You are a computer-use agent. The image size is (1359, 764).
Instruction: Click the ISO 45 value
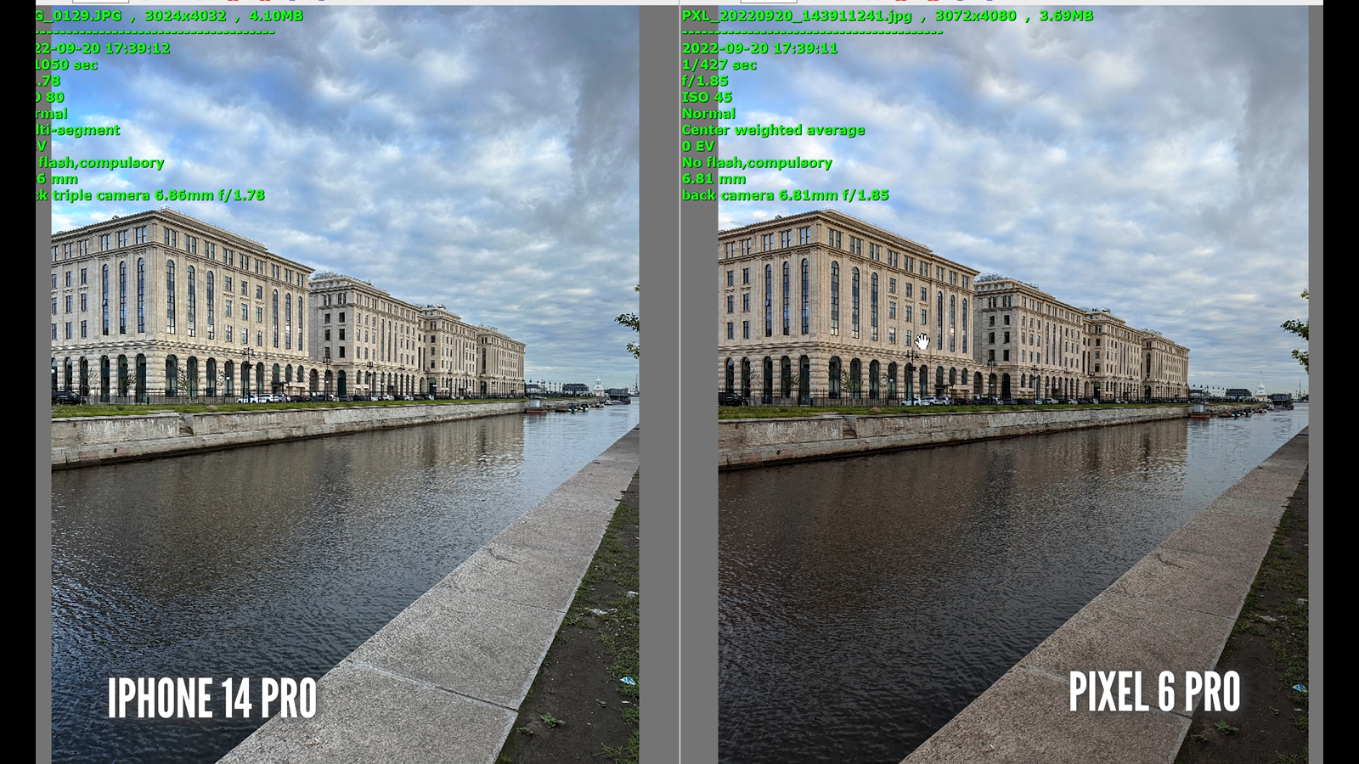coord(707,97)
